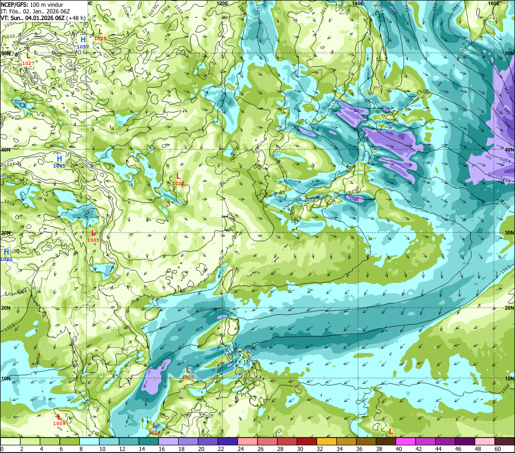Select the deep indigo 22–24 legend swatch
Viewport: 515px width, 453px height.
tap(228, 441)
